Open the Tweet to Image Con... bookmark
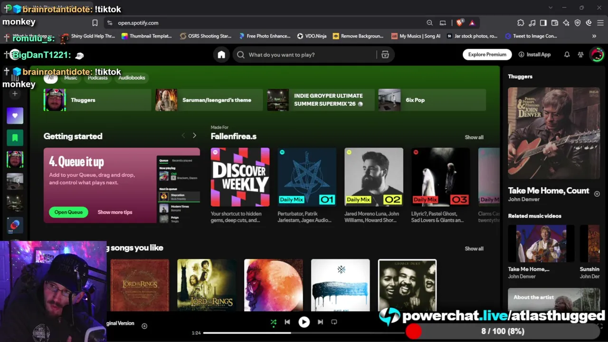Image resolution: width=608 pixels, height=342 pixels. click(531, 36)
